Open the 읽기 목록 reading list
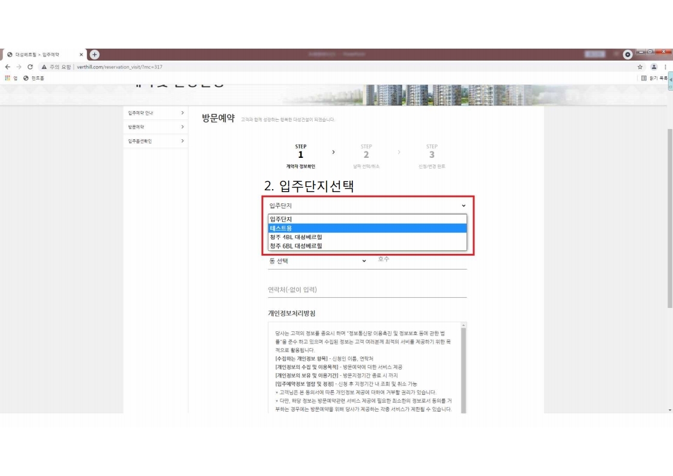 pos(653,78)
